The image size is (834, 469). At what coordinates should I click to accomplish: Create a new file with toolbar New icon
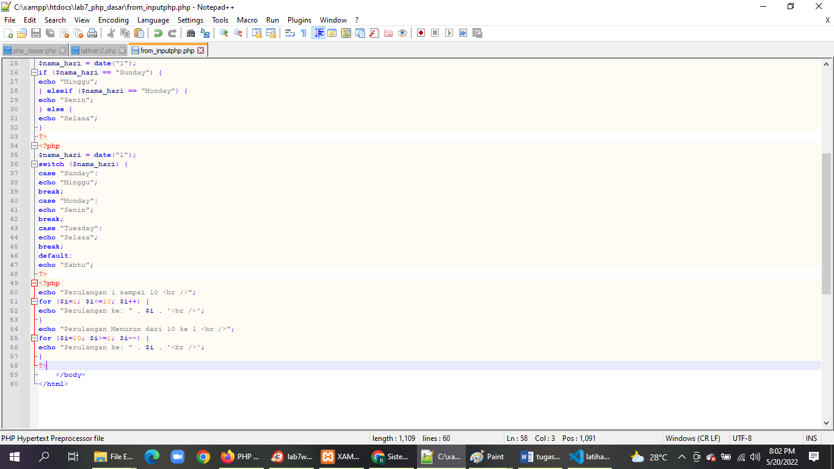[x=9, y=33]
